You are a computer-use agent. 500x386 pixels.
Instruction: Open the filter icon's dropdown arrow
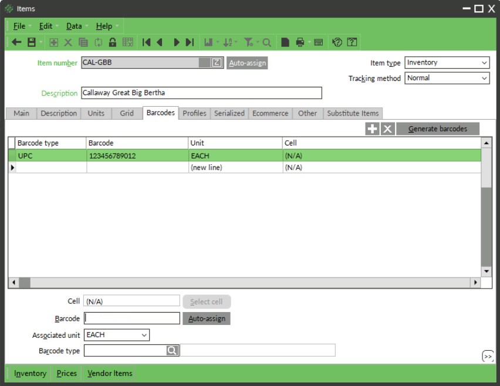pos(258,42)
